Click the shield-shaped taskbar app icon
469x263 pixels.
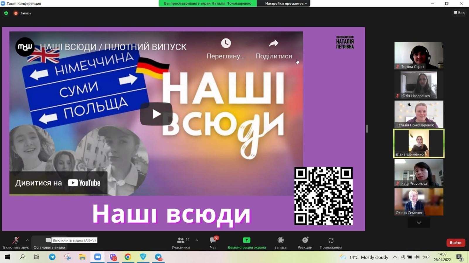click(x=143, y=257)
